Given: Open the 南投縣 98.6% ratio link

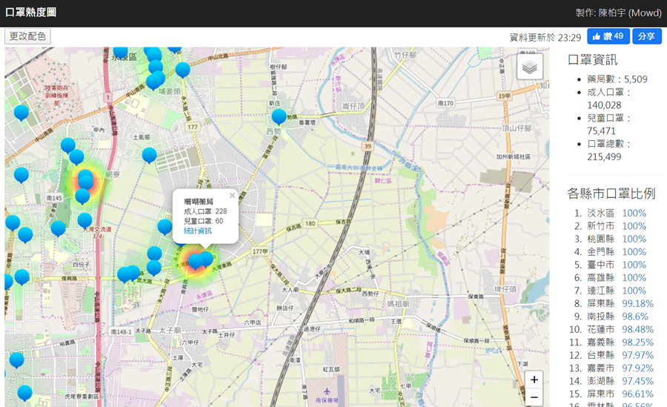Looking at the screenshot, I should pos(634,317).
